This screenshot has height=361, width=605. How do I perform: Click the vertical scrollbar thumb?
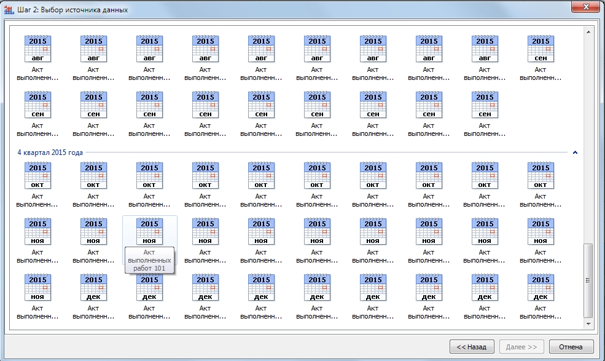coord(588,280)
